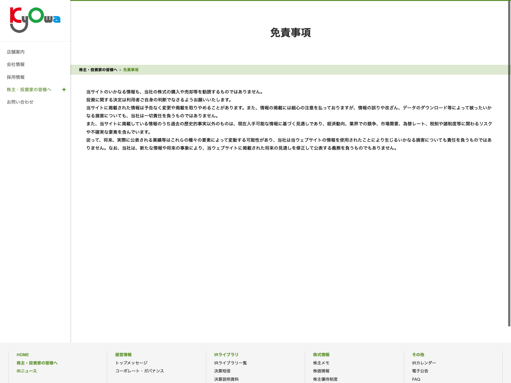Image resolution: width=511 pixels, height=383 pixels.
Task: Click the footer HOME link
Action: pyautogui.click(x=23, y=355)
